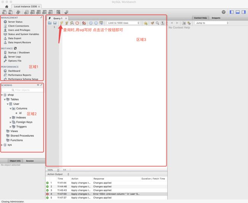Add query to snippets favorites star
The width and height of the screenshot is (248, 203).
(x=146, y=23)
